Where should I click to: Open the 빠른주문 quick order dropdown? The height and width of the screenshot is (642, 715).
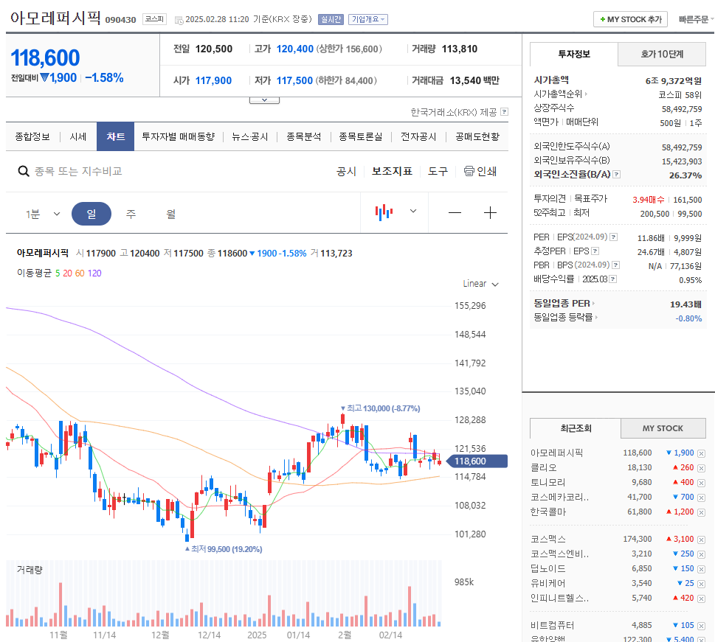(x=693, y=19)
